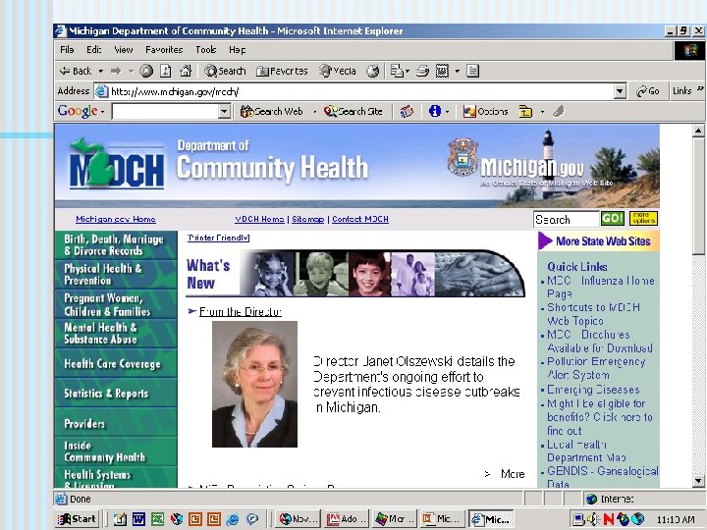Click into the MDCH site Search field
Image resolution: width=707 pixels, height=530 pixels.
566,220
